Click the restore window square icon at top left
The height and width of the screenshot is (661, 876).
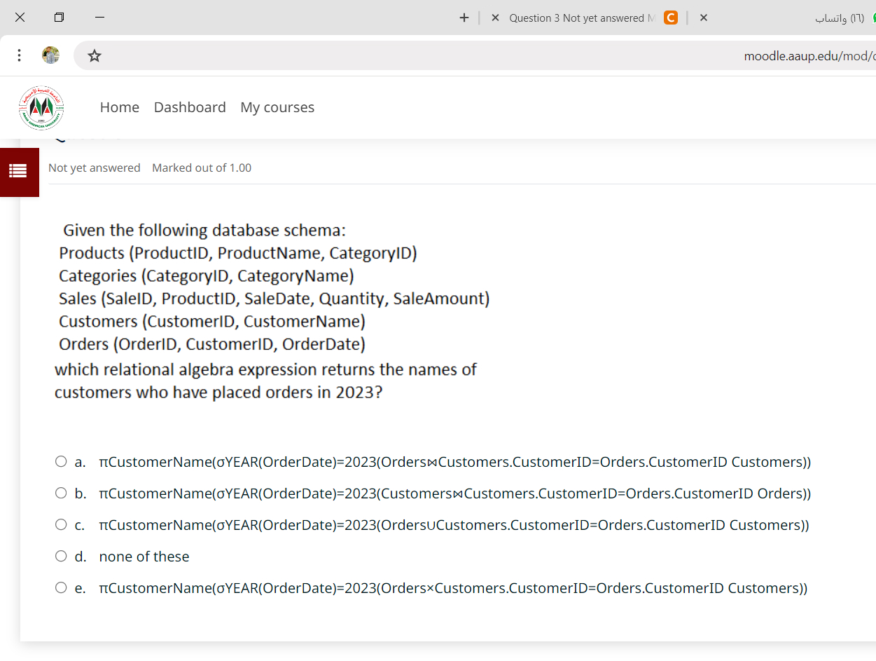(60, 18)
